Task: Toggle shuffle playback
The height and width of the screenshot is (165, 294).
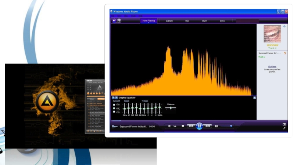Action: tap(169, 126)
